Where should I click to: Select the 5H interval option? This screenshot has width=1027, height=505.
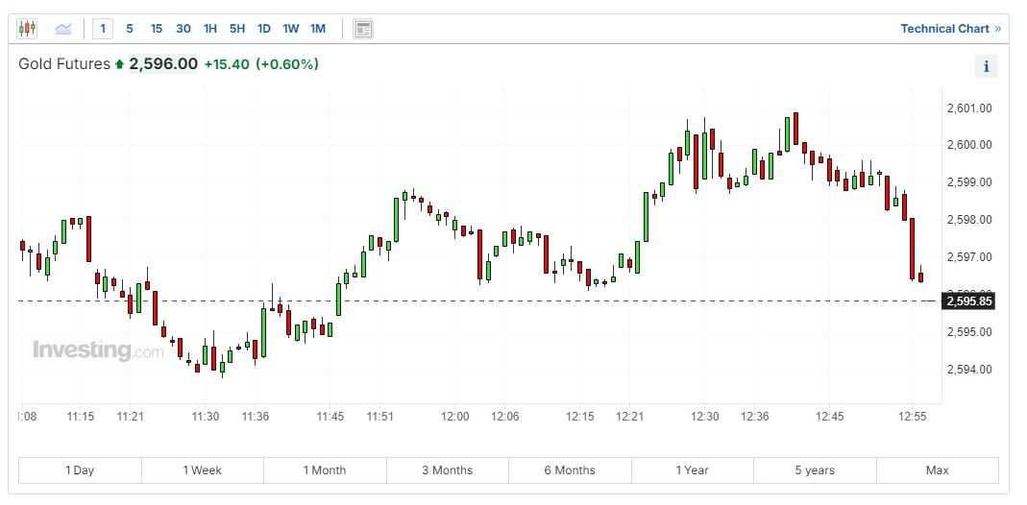(236, 29)
